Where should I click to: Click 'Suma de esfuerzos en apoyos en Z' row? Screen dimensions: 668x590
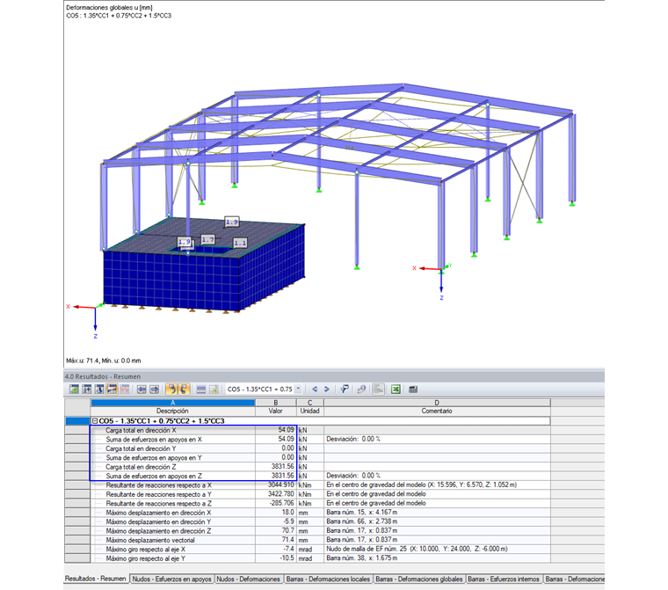[320, 476]
